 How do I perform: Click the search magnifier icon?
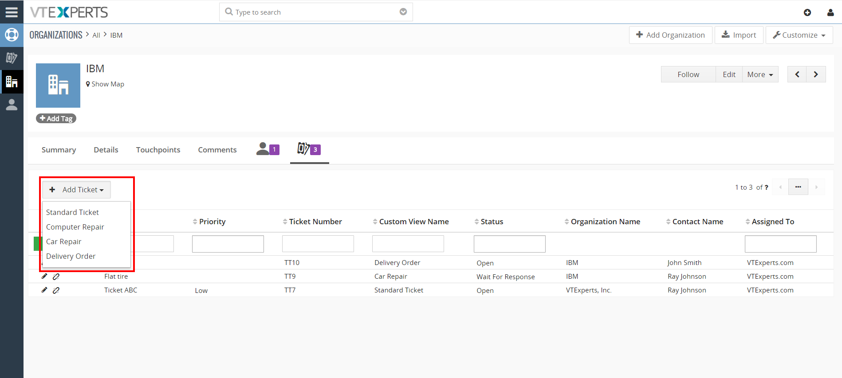[229, 12]
